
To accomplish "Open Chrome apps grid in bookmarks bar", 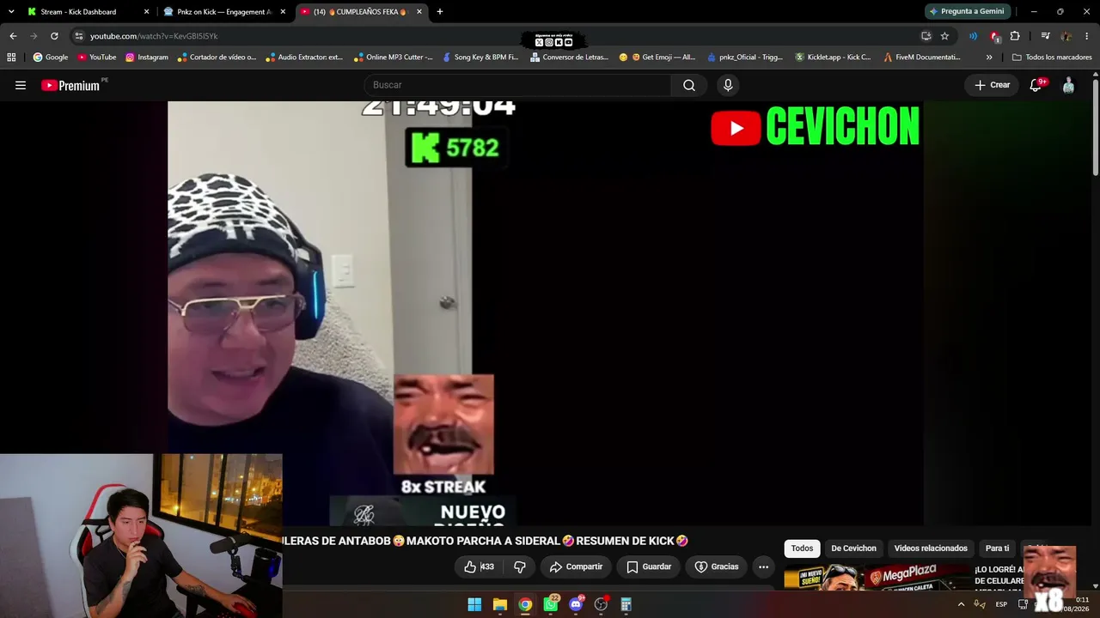I will coord(11,58).
